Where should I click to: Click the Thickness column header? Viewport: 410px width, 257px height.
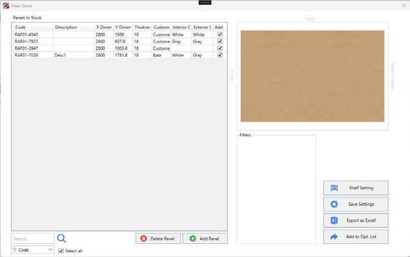tap(142, 27)
